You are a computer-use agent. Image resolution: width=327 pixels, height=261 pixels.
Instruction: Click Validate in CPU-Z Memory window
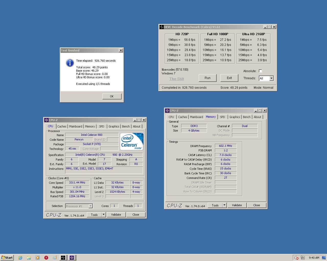tap(237, 205)
